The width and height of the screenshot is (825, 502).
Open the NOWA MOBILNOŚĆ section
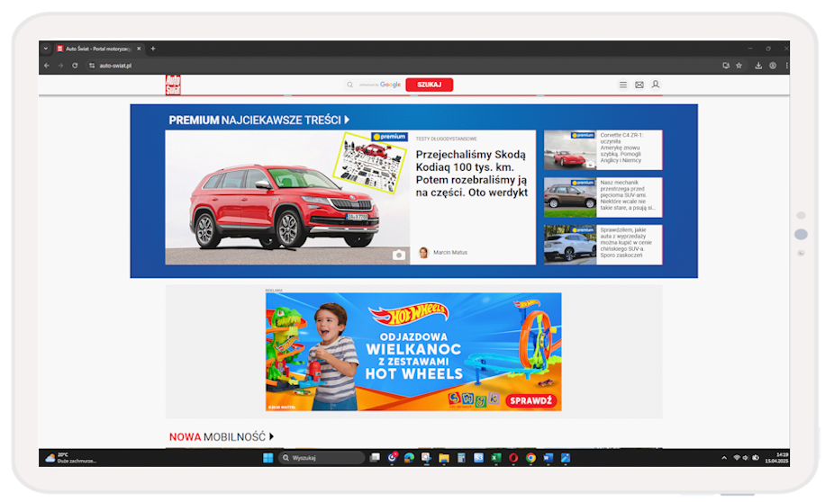click(x=217, y=437)
